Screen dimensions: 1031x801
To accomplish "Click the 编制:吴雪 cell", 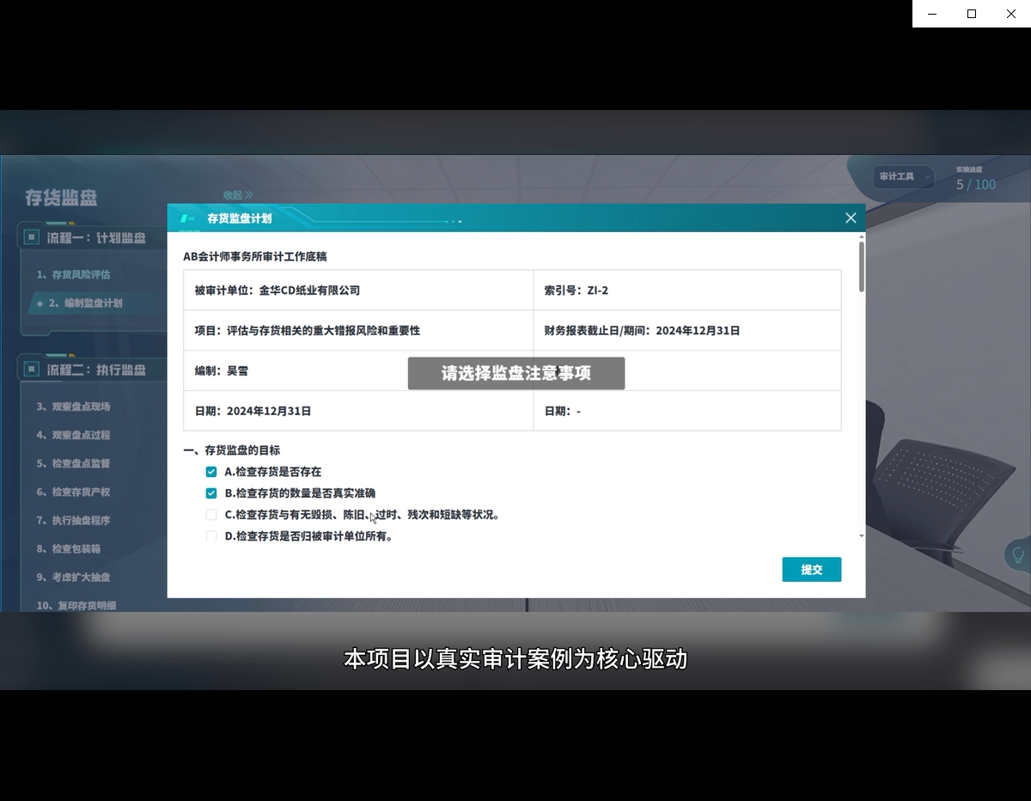I will (358, 371).
